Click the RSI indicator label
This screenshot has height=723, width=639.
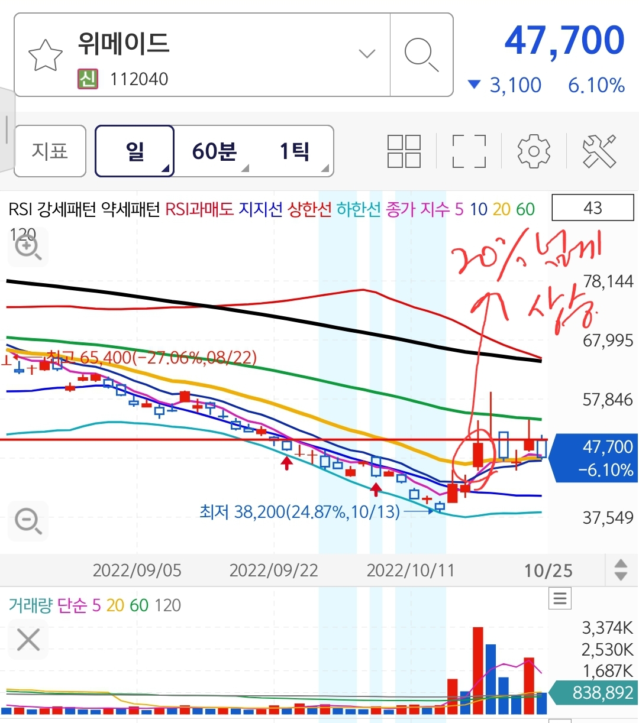click(x=20, y=209)
